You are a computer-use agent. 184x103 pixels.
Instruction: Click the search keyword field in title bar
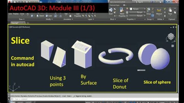pyautogui.click(x=120, y=2)
